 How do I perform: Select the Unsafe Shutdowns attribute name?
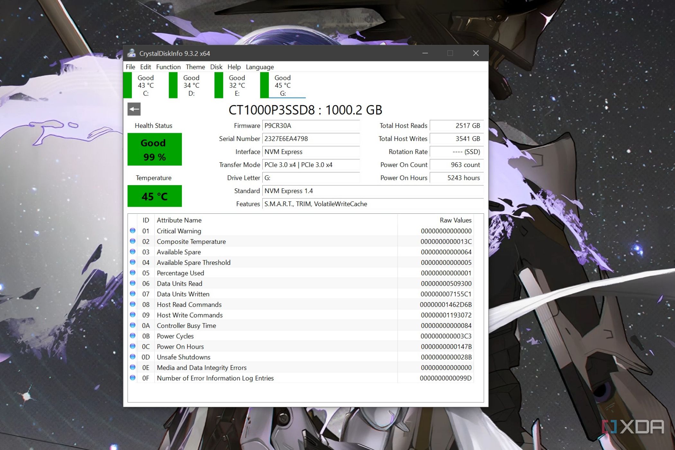click(184, 357)
